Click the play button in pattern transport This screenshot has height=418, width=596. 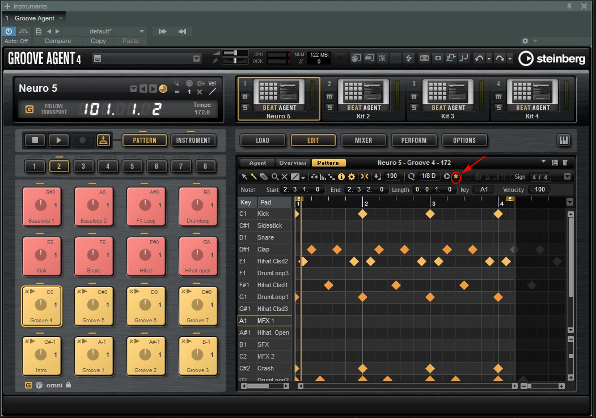(x=58, y=140)
